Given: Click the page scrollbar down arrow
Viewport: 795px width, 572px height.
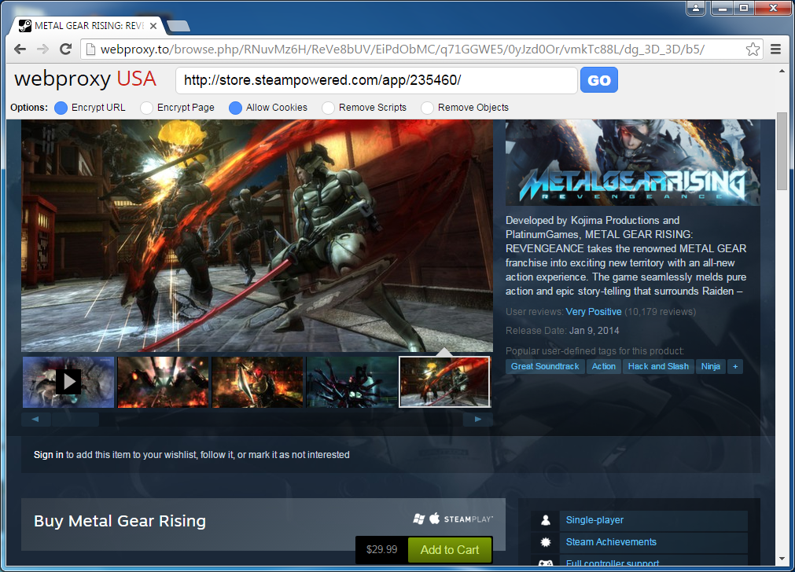Looking at the screenshot, I should click(x=782, y=559).
